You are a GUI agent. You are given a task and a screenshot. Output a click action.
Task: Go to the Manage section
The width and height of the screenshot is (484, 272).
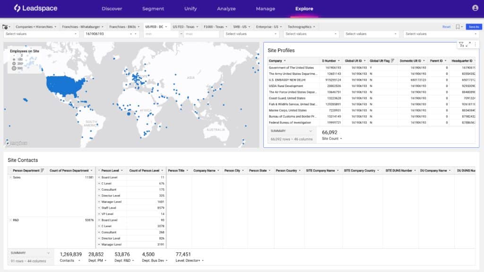(x=266, y=8)
